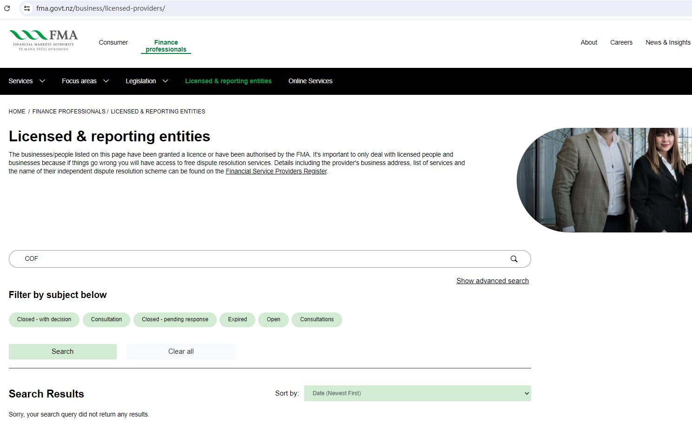Toggle the Expired filter chip
Image resolution: width=692 pixels, height=424 pixels.
click(x=238, y=319)
